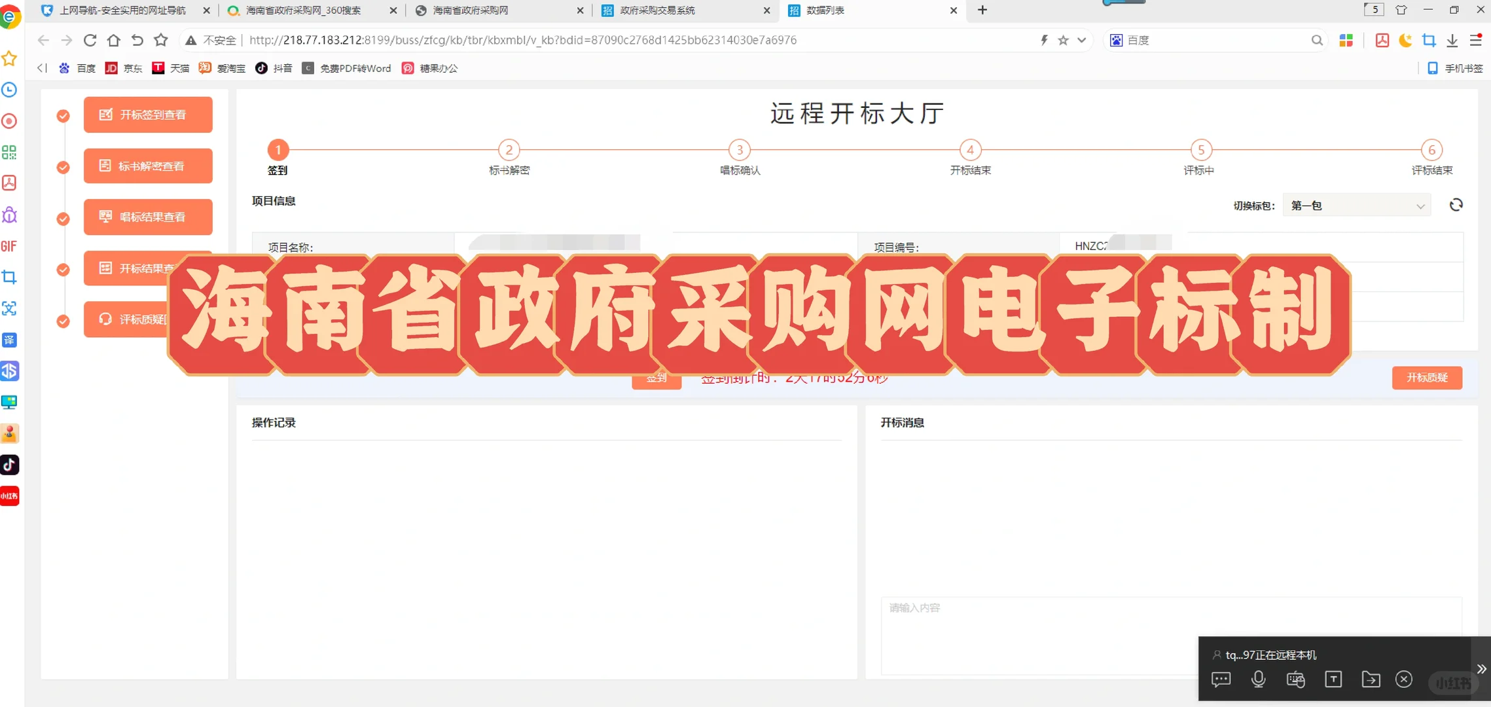The height and width of the screenshot is (707, 1491).
Task: Toggle the lightning speed mode in the address bar
Action: click(x=1043, y=40)
